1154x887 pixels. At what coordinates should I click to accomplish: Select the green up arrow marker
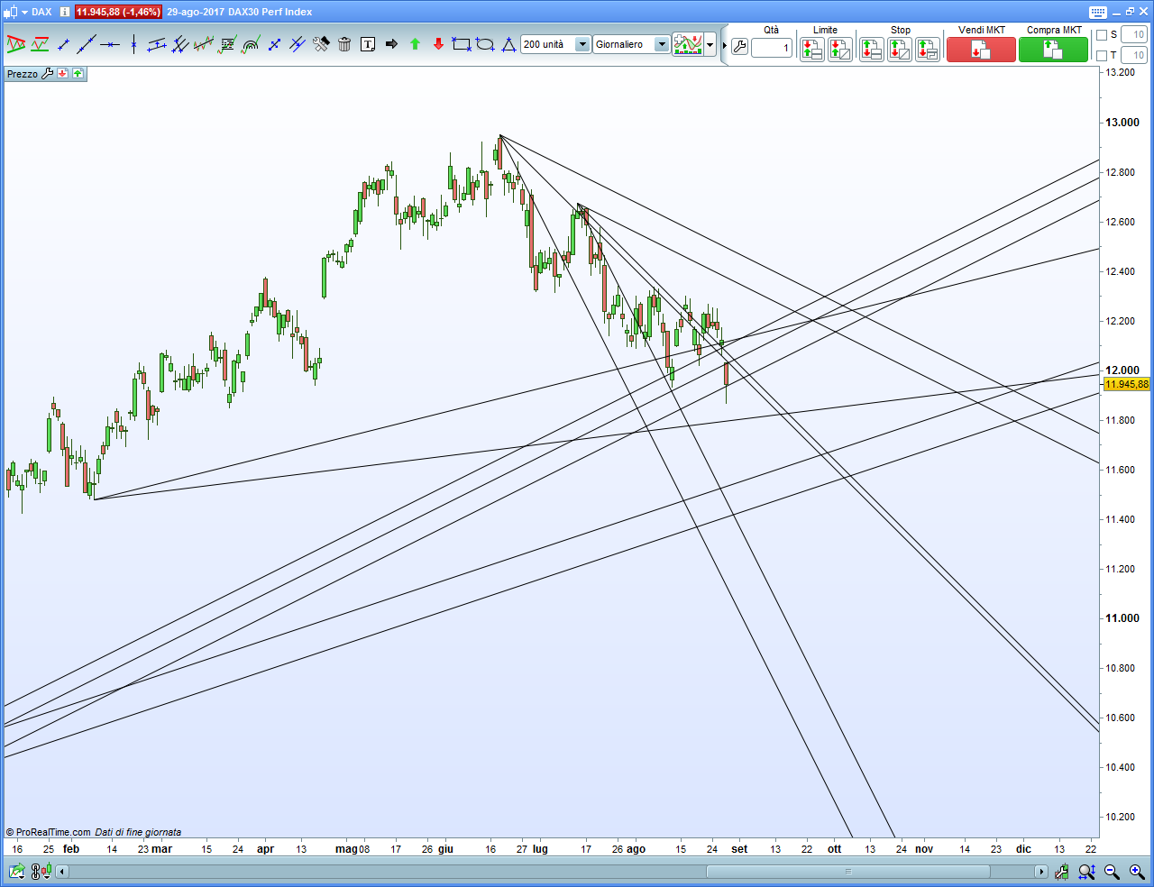(415, 44)
